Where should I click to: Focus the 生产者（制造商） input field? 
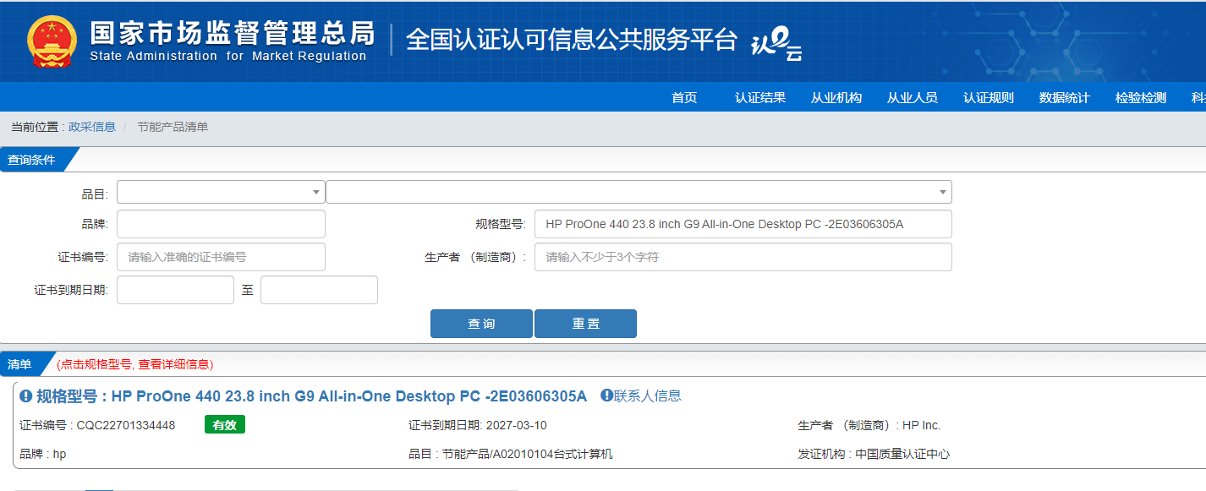(x=743, y=257)
